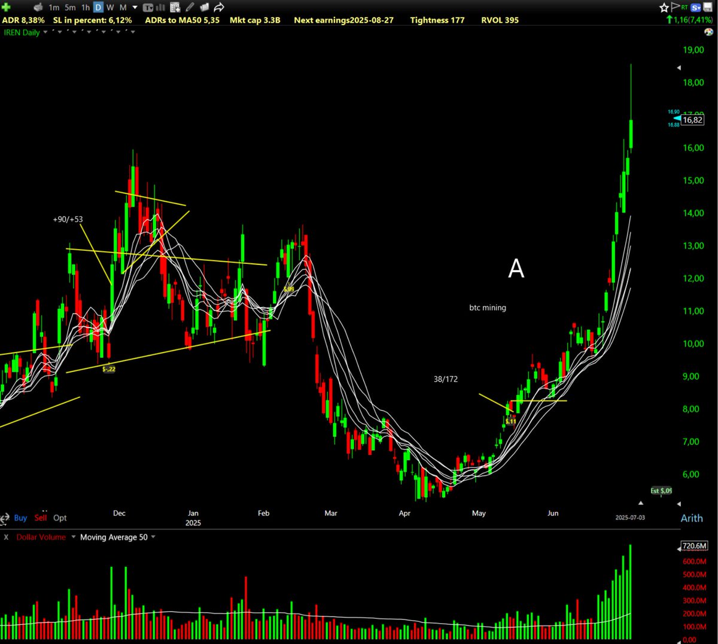Switch to the 5m timeframe

[69, 7]
